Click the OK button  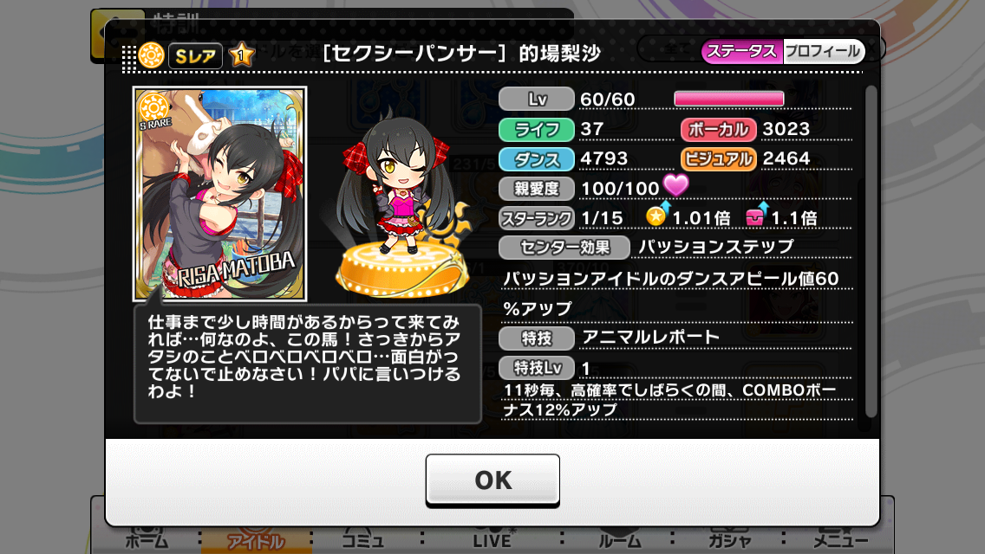[492, 480]
